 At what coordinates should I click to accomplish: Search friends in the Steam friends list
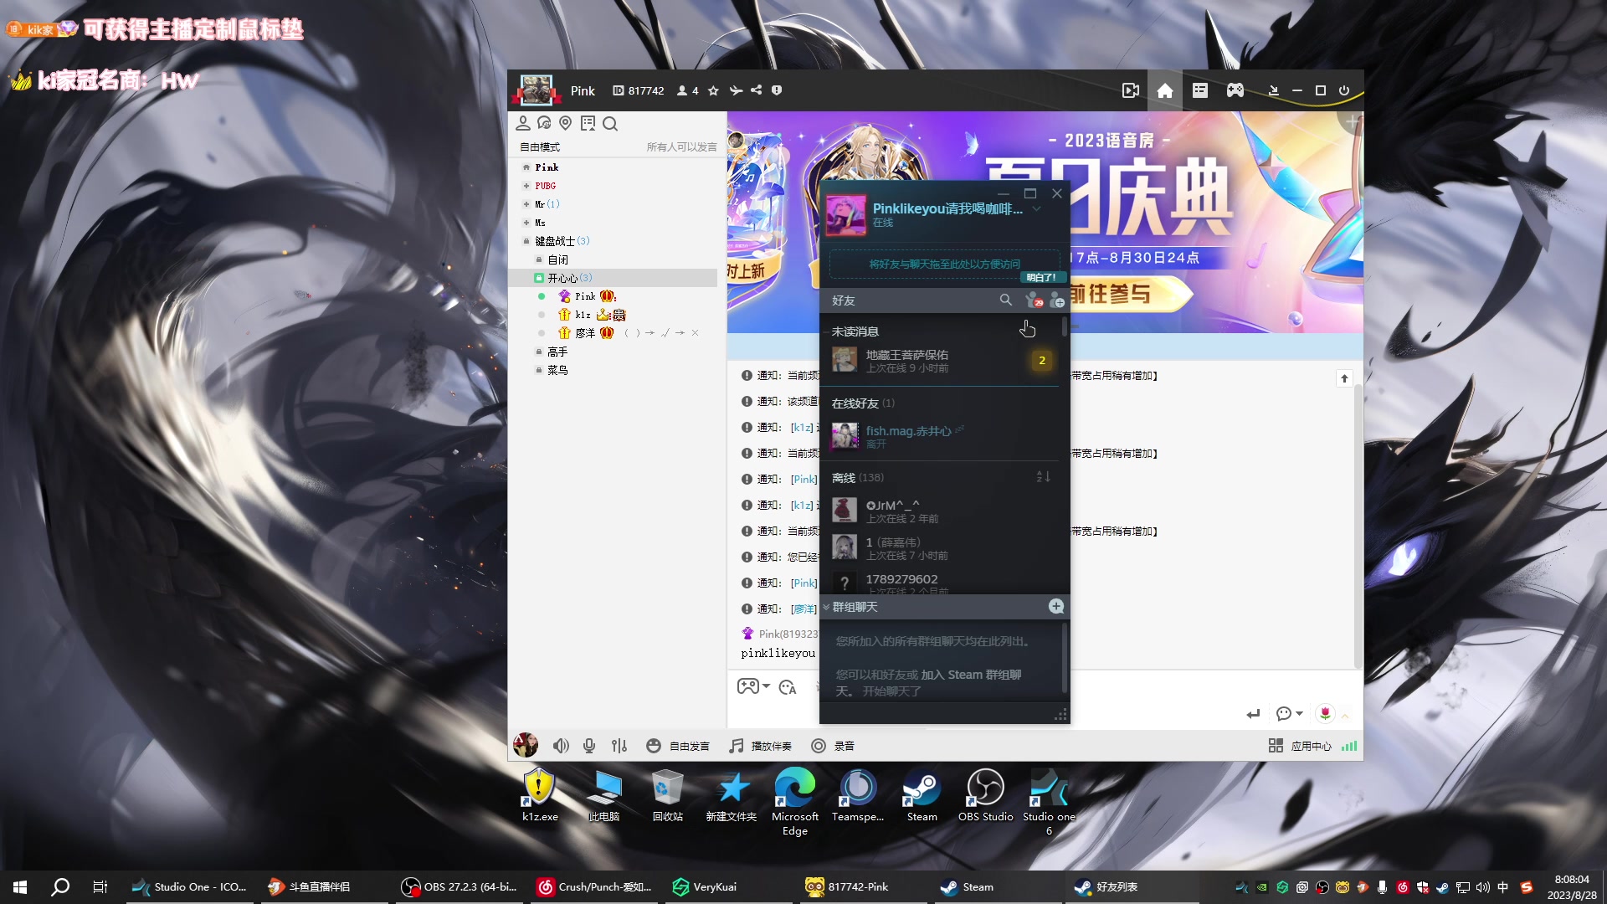tap(1005, 300)
